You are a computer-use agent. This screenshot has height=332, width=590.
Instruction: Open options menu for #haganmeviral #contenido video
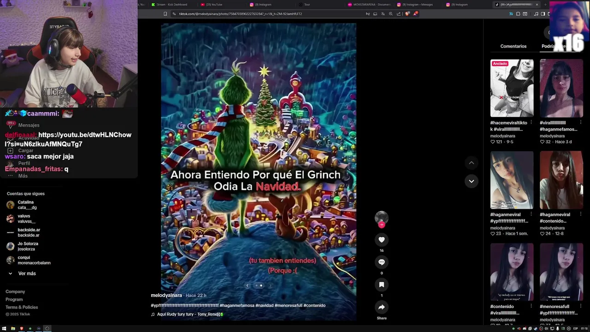pyautogui.click(x=580, y=214)
